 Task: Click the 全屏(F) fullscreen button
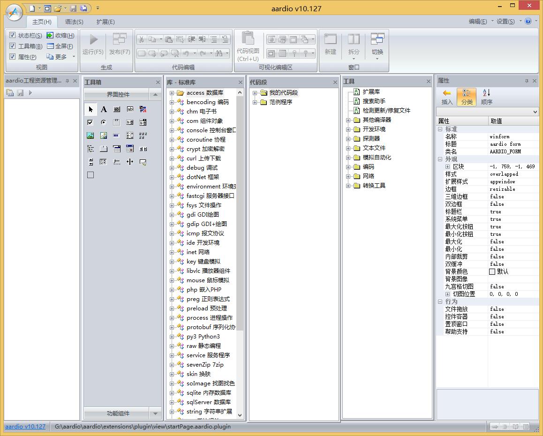60,46
